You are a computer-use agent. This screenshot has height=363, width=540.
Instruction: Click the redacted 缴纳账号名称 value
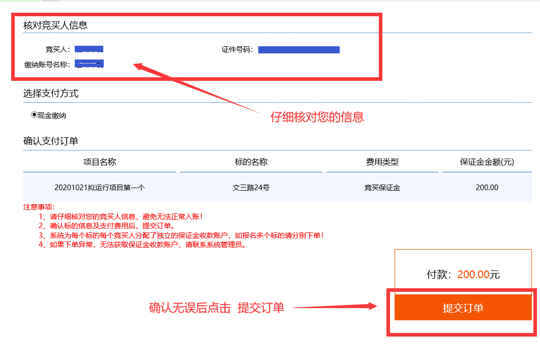[89, 64]
